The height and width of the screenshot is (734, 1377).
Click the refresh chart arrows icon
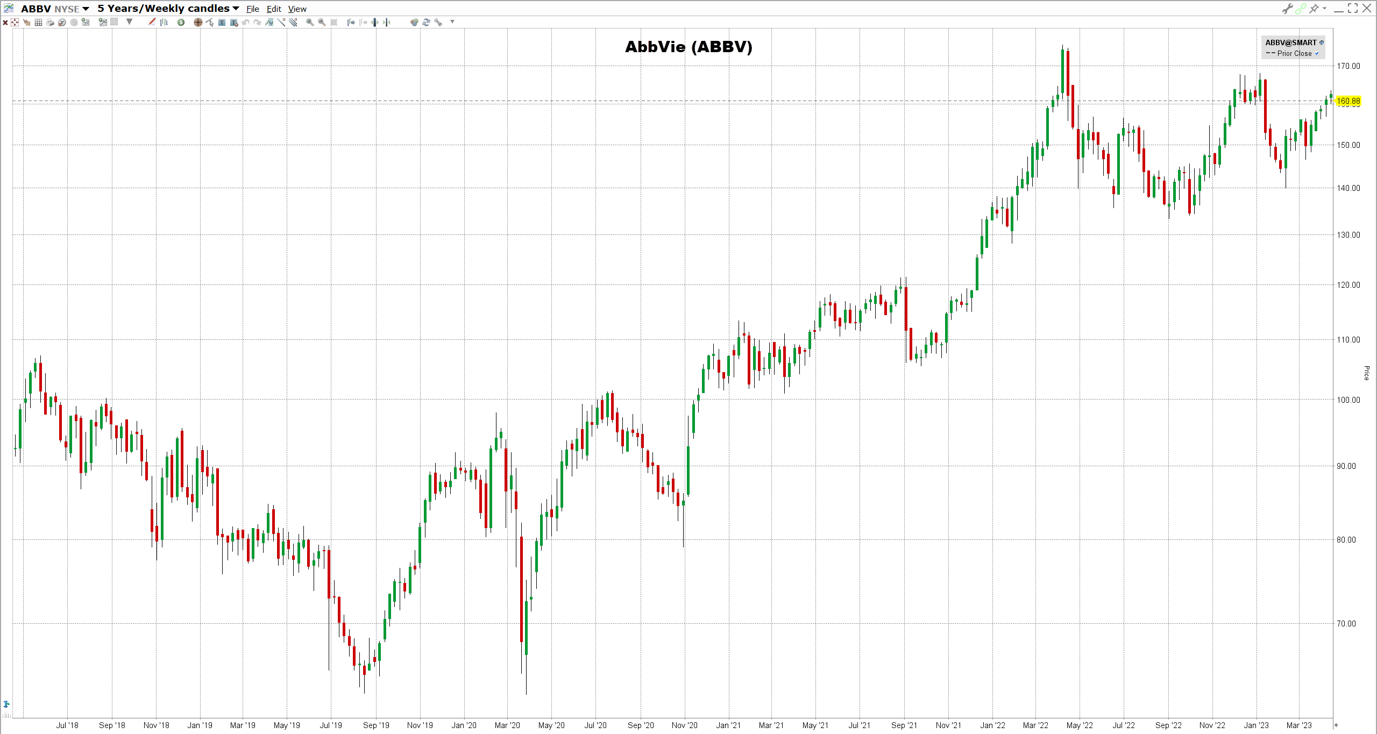point(426,23)
